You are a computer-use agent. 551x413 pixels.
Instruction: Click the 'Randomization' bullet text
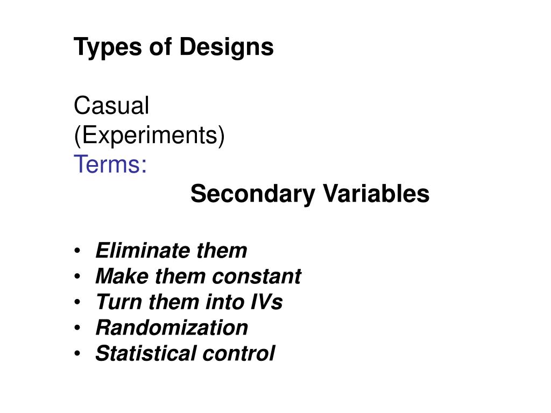click(x=172, y=327)
